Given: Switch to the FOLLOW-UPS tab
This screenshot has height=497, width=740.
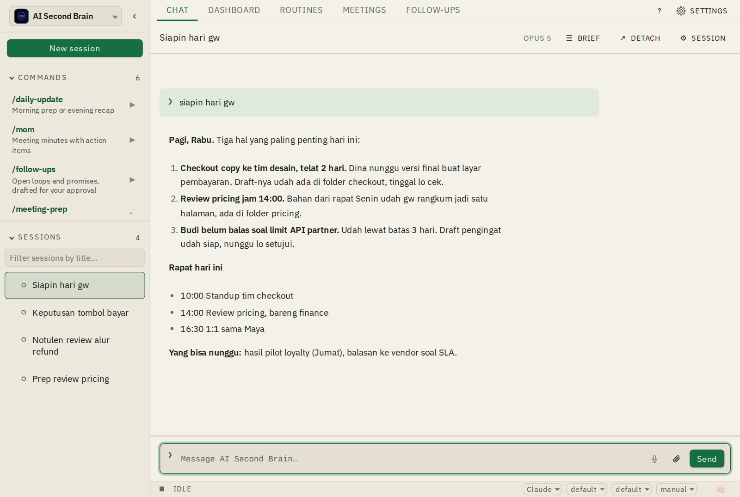Looking at the screenshot, I should click(x=433, y=10).
